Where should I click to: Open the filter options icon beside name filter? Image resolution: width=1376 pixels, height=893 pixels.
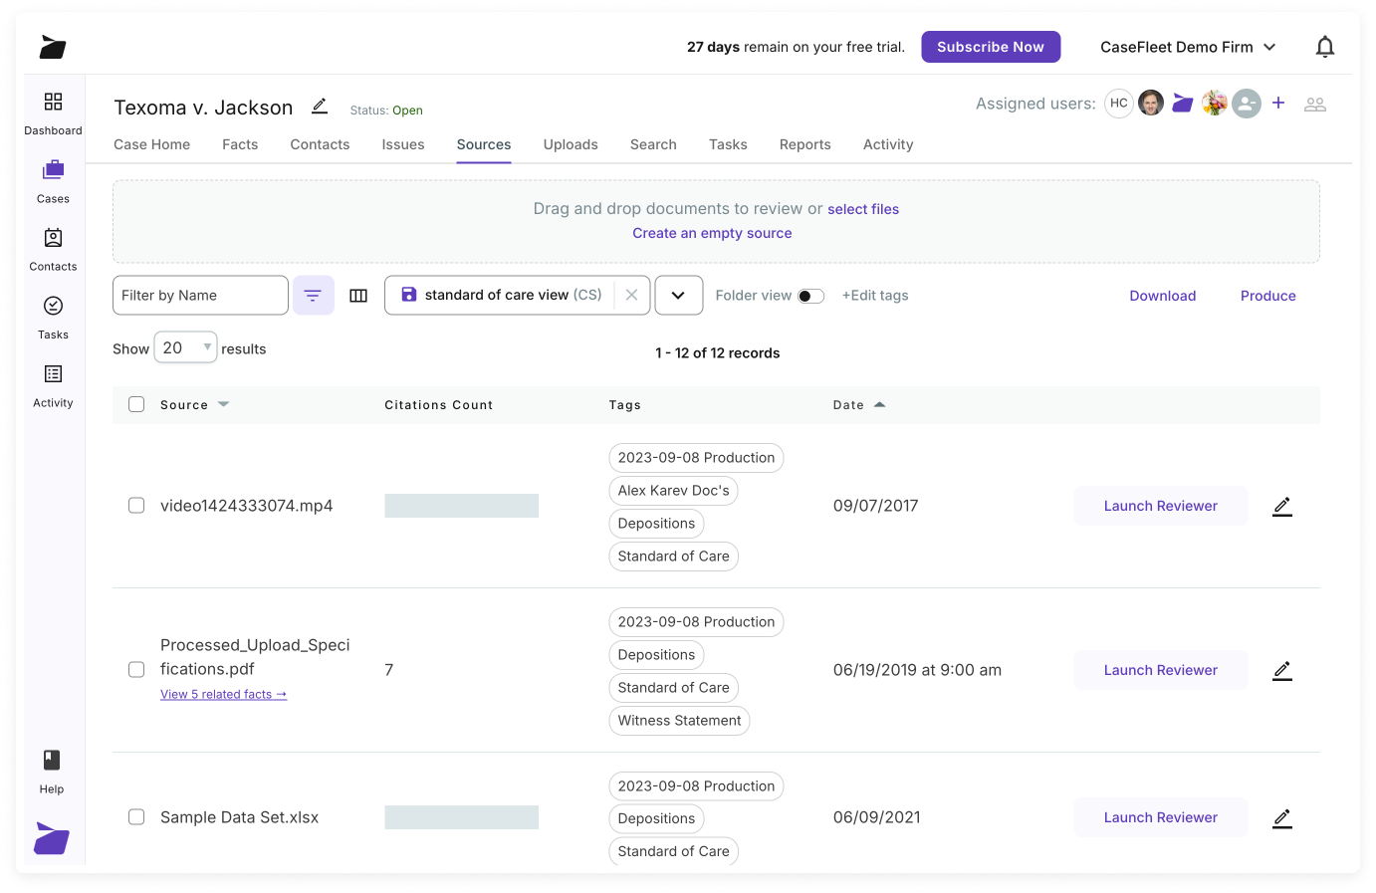tap(313, 295)
